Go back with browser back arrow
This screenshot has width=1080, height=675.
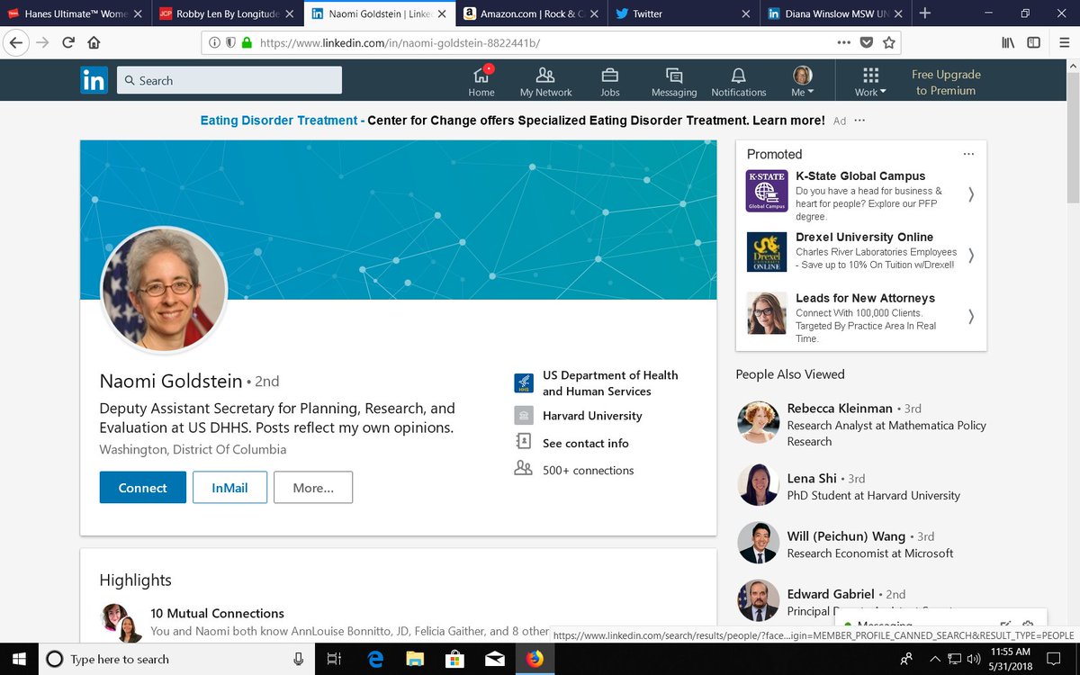click(16, 42)
